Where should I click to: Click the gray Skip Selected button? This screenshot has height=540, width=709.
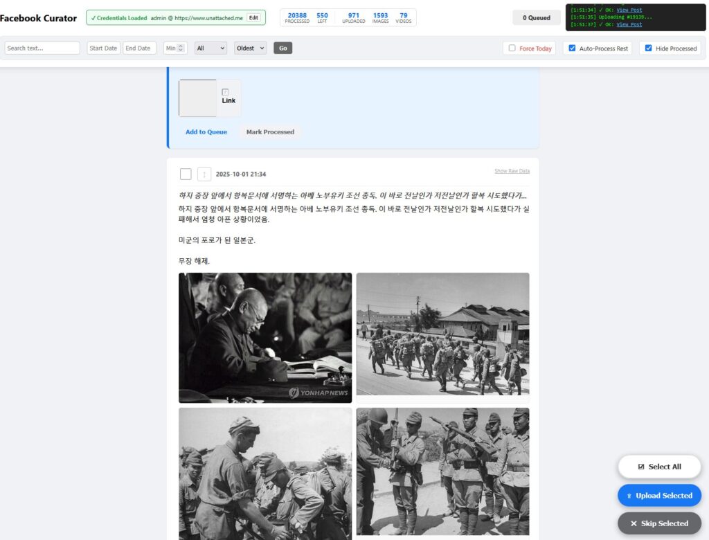(659, 523)
